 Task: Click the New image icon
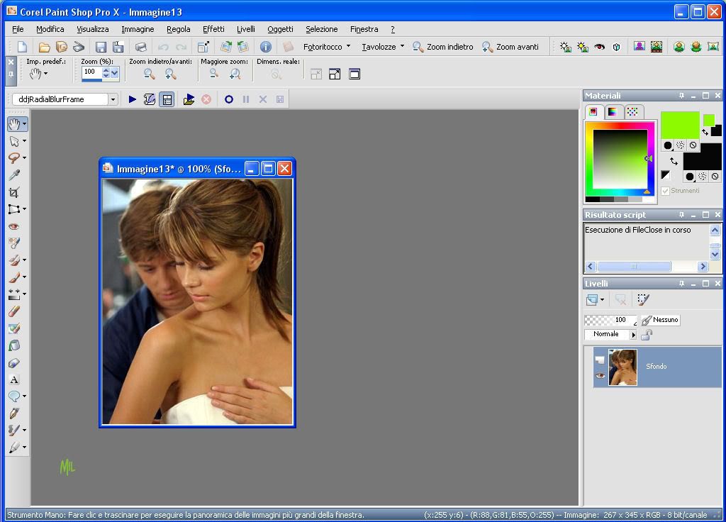point(22,47)
